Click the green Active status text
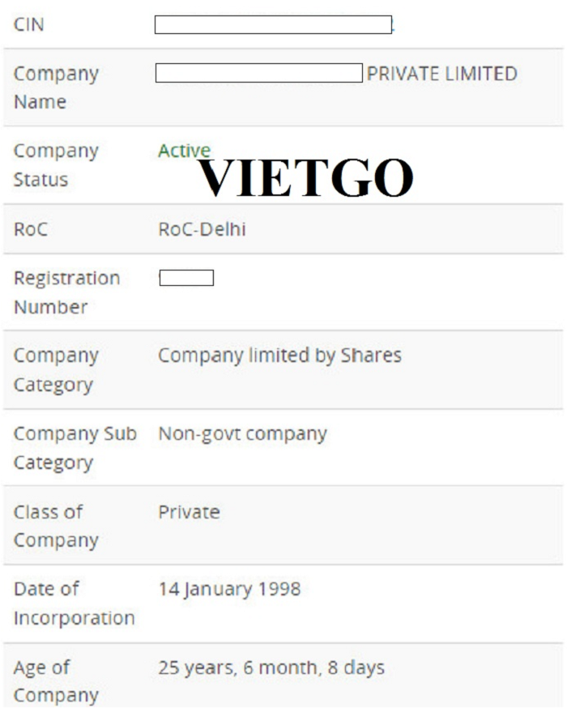Image resolution: width=567 pixels, height=712 pixels. click(184, 151)
